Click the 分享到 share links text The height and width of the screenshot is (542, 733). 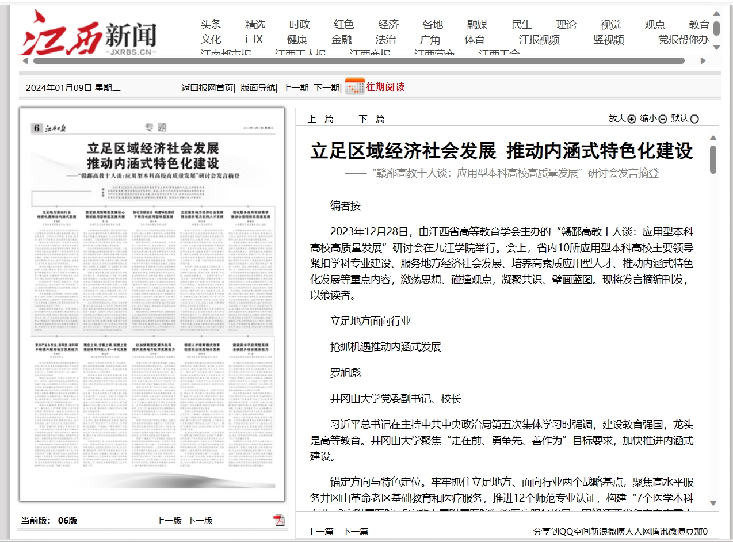[x=620, y=532]
